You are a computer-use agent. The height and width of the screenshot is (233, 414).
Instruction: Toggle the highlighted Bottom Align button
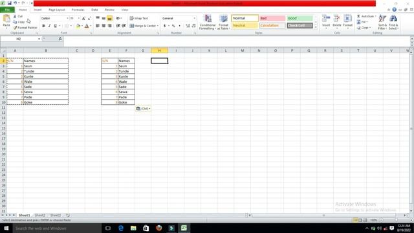[109, 18]
